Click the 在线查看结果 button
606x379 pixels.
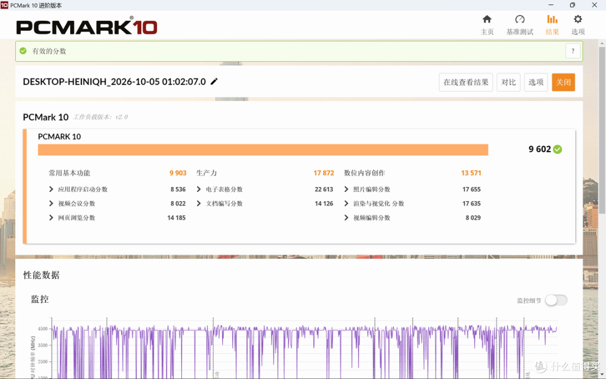[x=466, y=82]
